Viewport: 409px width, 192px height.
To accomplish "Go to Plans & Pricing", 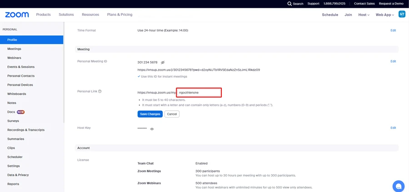I will point(120,15).
